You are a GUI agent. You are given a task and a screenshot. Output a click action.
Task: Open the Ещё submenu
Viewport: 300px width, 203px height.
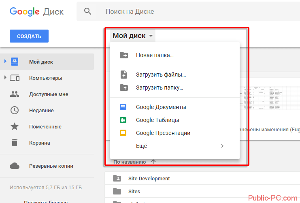(x=175, y=146)
